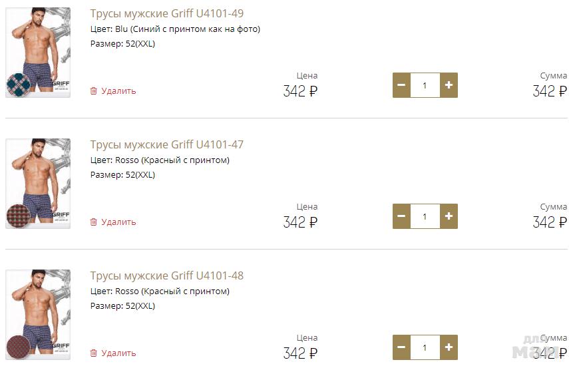This screenshot has height=368, width=569.
Task: Open product link Трусы мужские Griff U4101-47
Action: [x=167, y=144]
